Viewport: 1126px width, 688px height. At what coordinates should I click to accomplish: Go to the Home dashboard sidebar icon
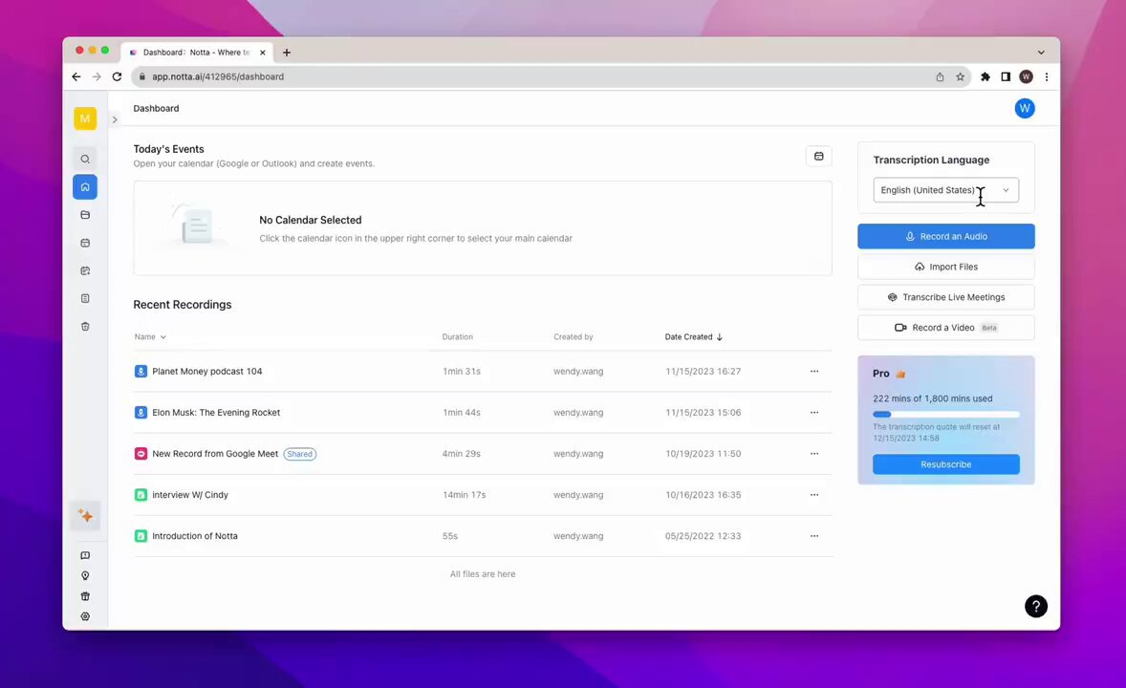tap(85, 186)
